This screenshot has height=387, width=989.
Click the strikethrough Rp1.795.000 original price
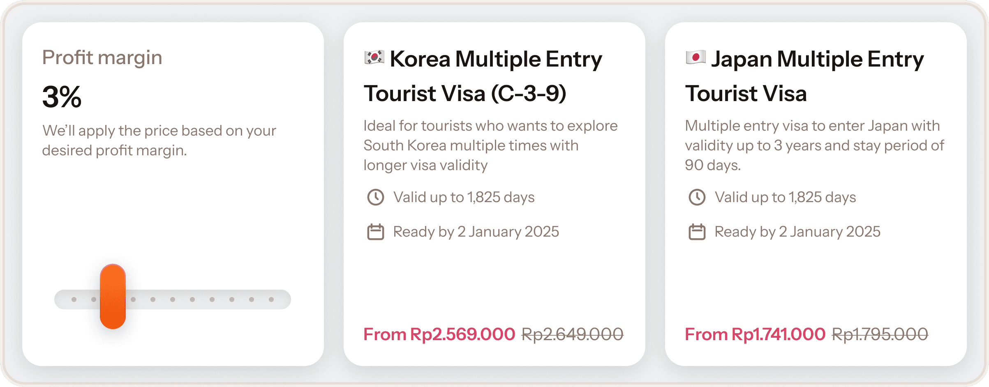coord(880,334)
